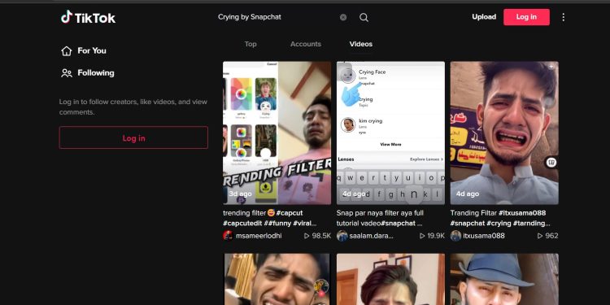
Task: Open saalam.dara profile avatar
Action: click(x=342, y=236)
